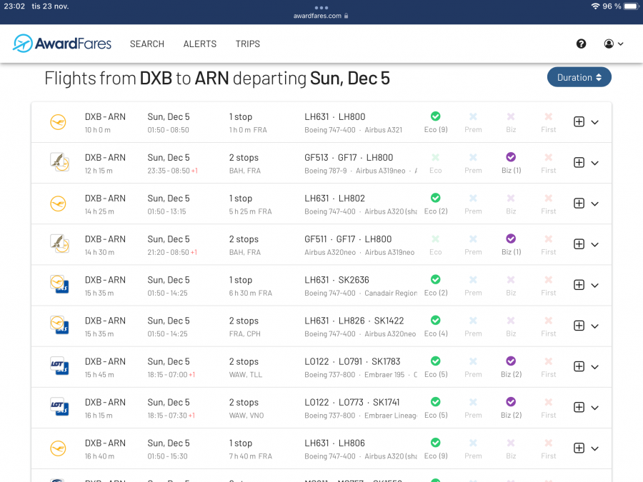Image resolution: width=643 pixels, height=482 pixels.
Task: Click the Lufthansa logo on 10 h flight
Action: 59,122
